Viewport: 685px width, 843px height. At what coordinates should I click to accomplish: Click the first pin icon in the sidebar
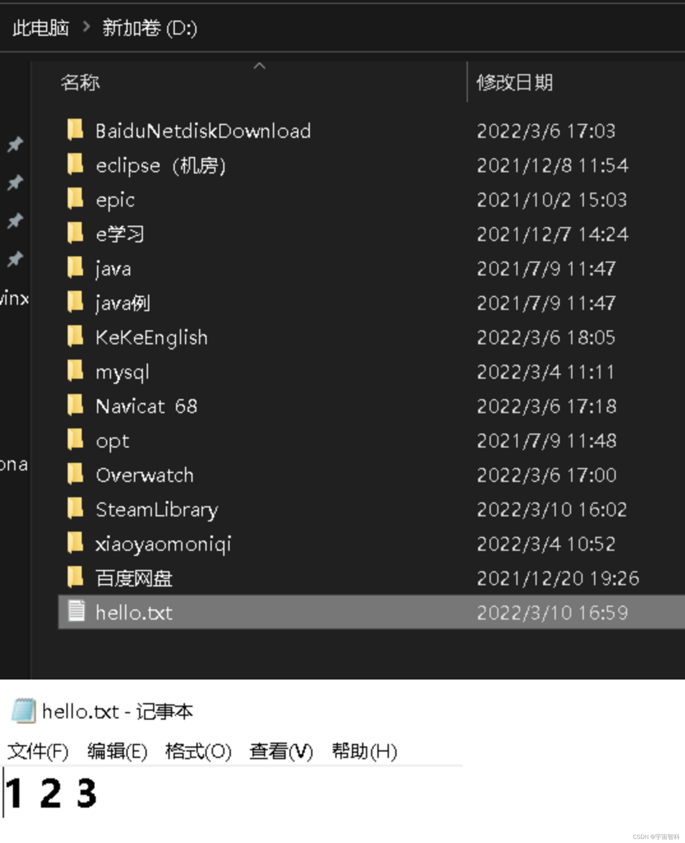click(15, 144)
